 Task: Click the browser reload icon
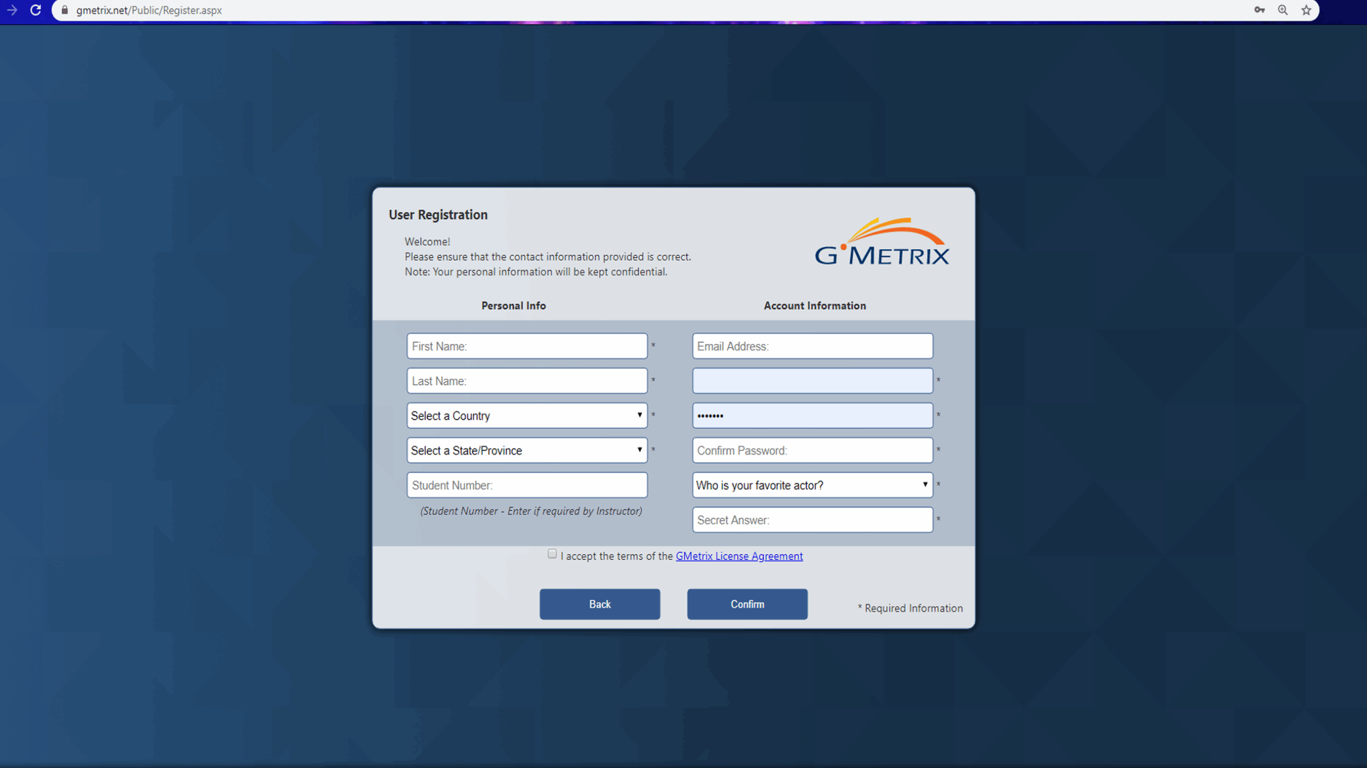coord(35,10)
